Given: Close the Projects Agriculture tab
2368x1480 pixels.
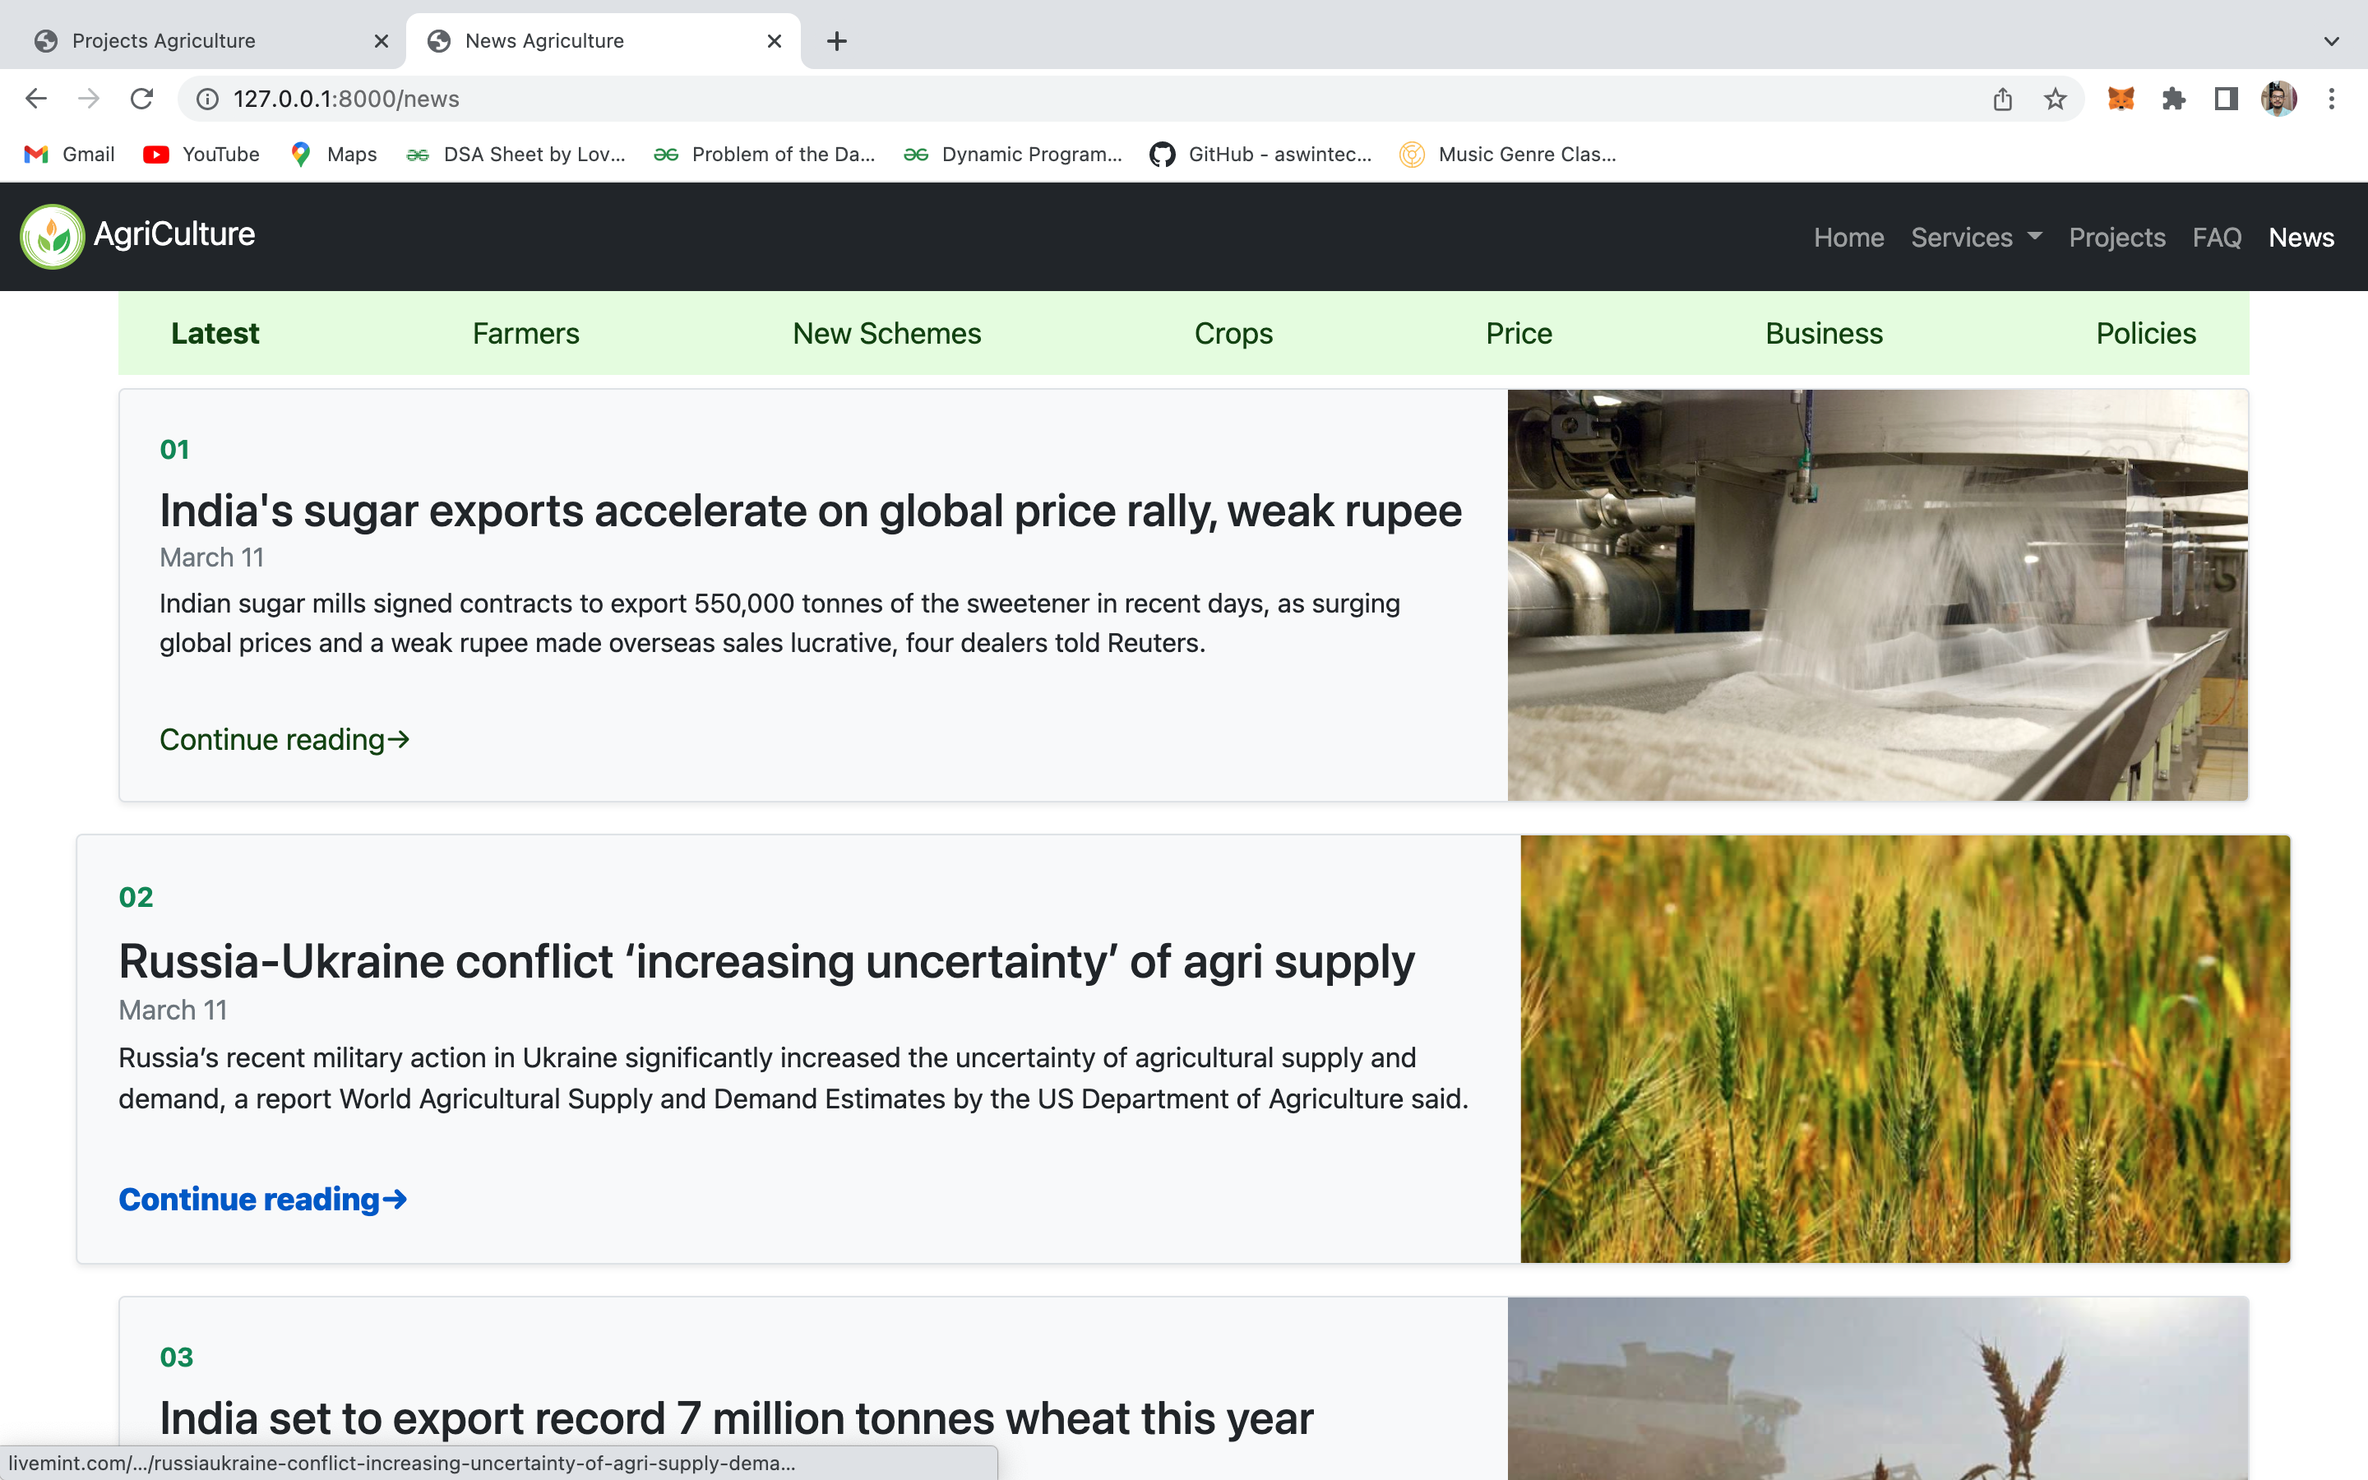Looking at the screenshot, I should [382, 41].
